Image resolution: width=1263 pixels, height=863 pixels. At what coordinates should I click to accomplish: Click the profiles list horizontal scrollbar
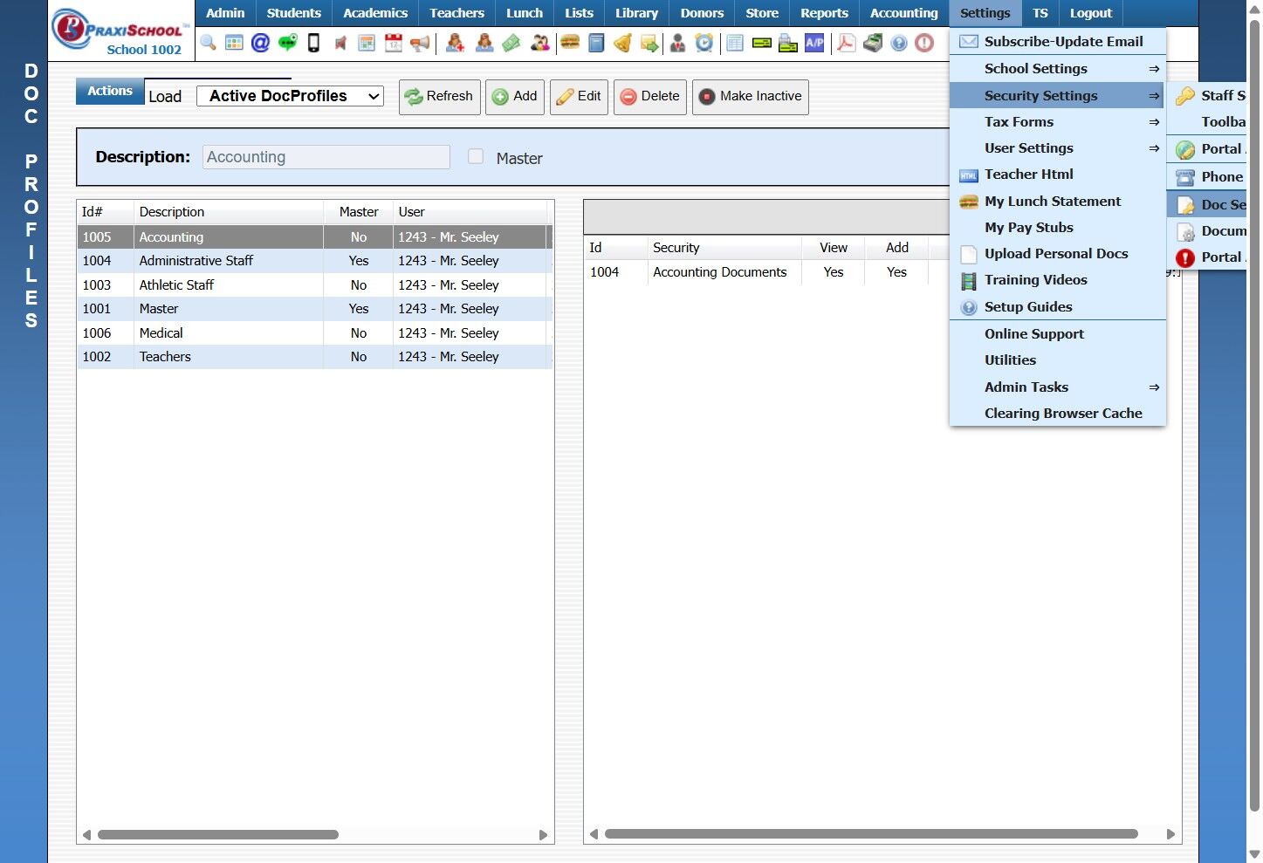(x=218, y=835)
